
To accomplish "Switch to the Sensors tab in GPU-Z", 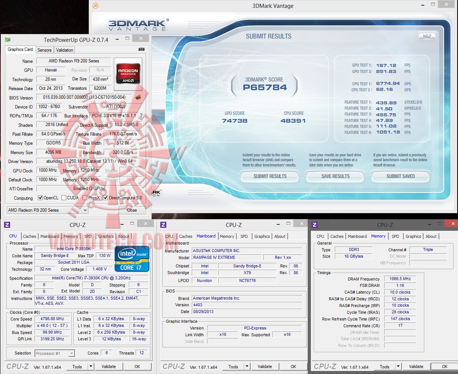I will (x=44, y=50).
